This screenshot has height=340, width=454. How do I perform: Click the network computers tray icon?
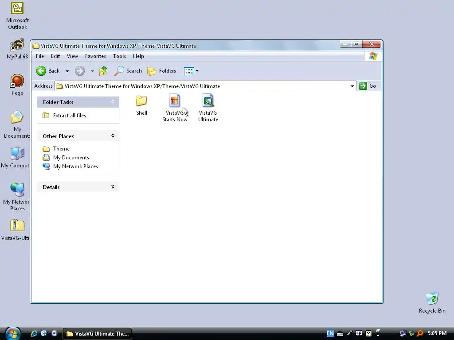pyautogui.click(x=403, y=333)
